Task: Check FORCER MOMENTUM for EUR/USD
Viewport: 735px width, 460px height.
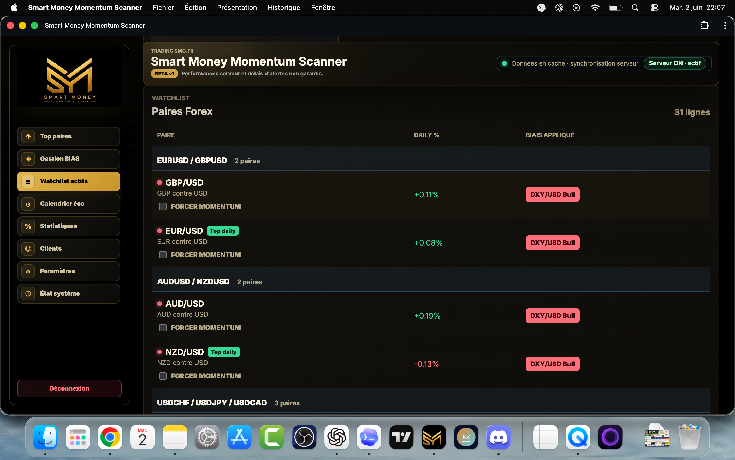Action: (163, 255)
